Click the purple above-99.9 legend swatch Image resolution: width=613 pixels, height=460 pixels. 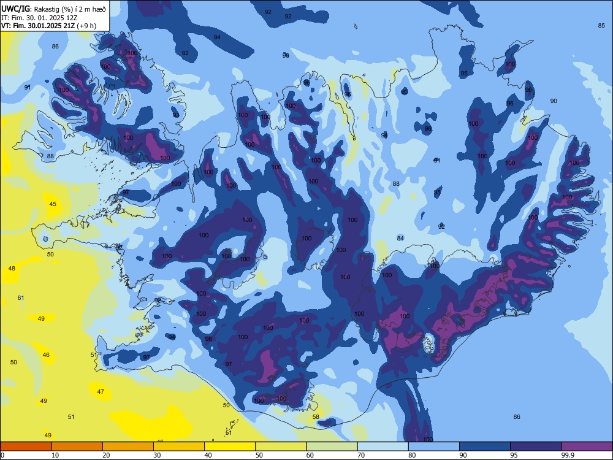click(x=587, y=447)
